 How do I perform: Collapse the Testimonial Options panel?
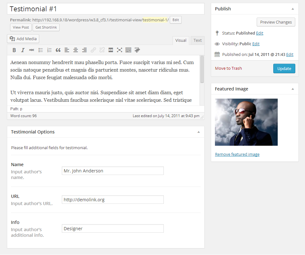[199, 132]
